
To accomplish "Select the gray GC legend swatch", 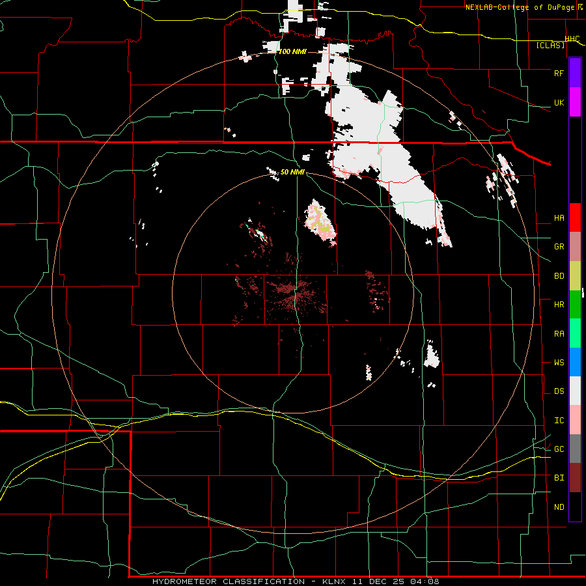I will pos(575,449).
